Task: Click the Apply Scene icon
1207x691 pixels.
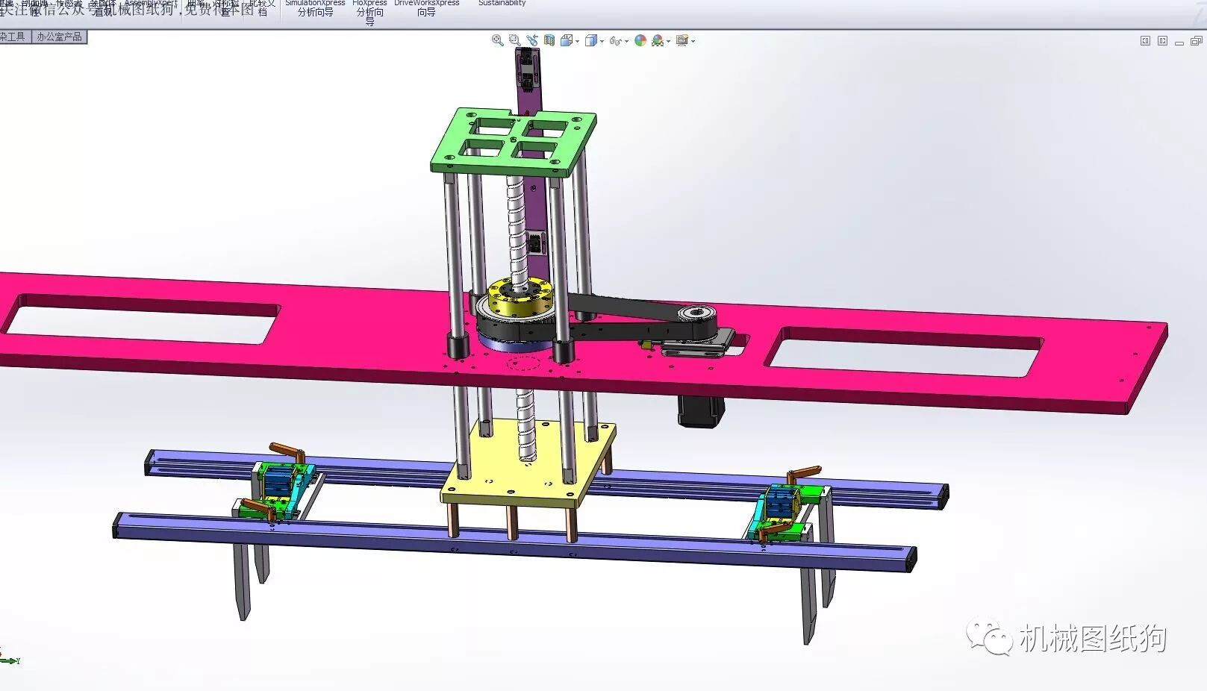Action: pyautogui.click(x=658, y=41)
